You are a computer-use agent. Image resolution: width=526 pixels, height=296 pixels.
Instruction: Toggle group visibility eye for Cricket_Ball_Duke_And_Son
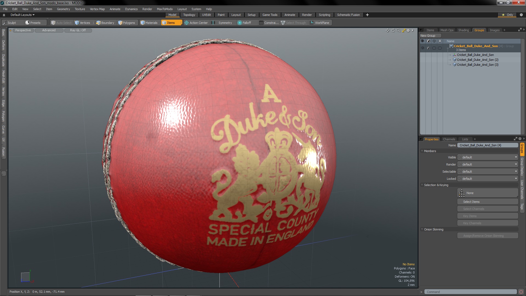click(422, 48)
